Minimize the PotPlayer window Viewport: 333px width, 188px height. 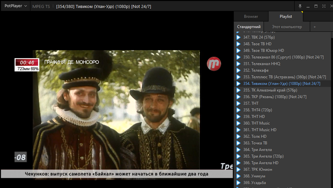308,6
